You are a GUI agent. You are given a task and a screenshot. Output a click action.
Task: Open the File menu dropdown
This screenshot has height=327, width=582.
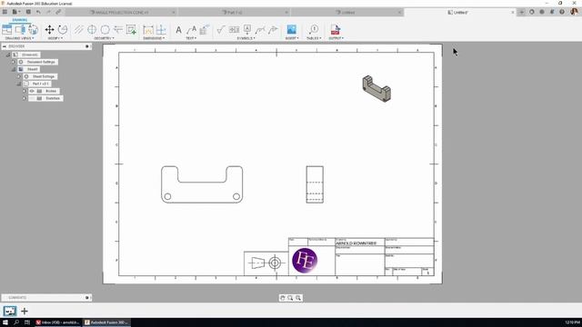[15, 12]
